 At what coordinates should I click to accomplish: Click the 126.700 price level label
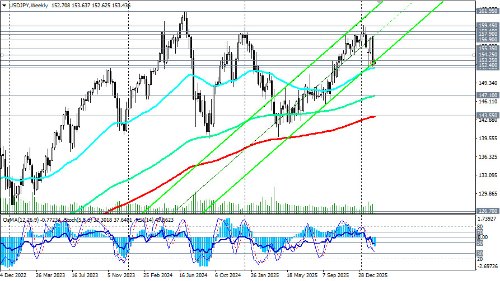pyautogui.click(x=485, y=211)
